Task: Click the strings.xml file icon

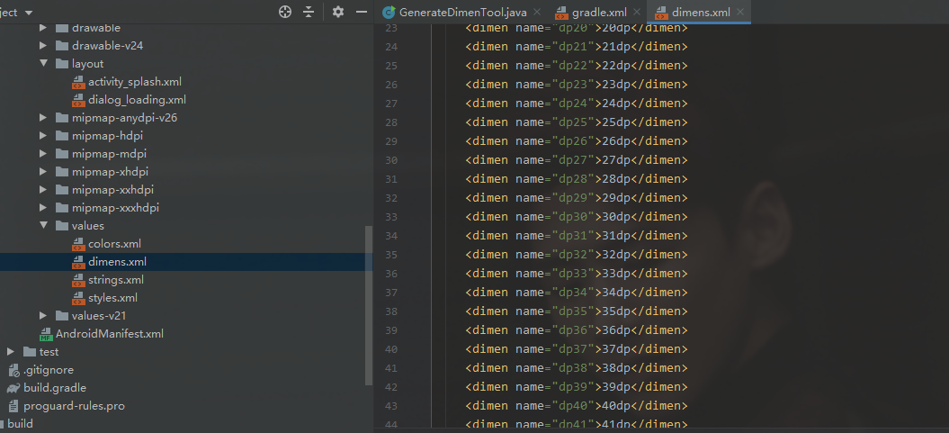Action: pos(78,280)
